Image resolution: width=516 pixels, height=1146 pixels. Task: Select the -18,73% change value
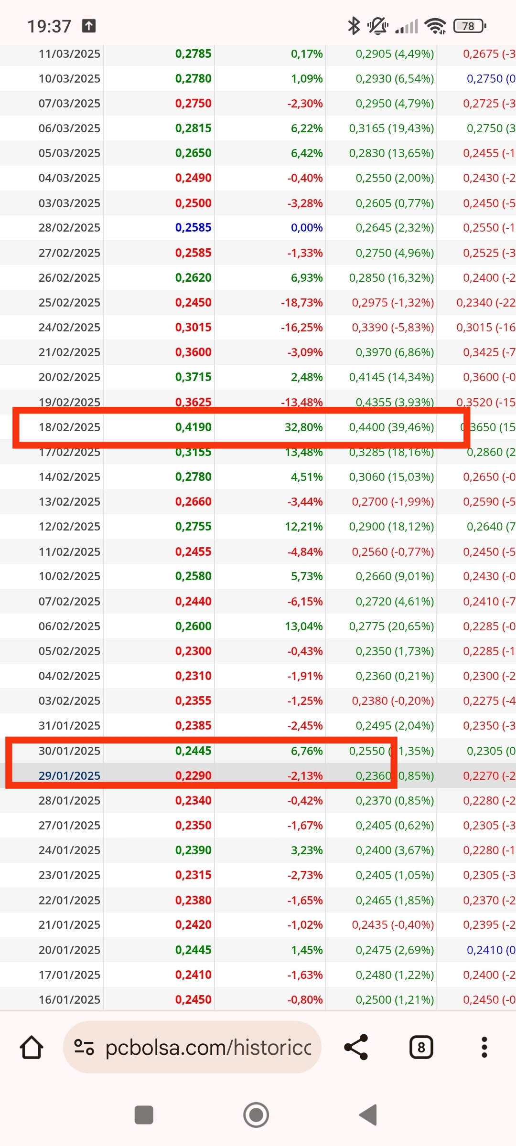click(x=301, y=302)
